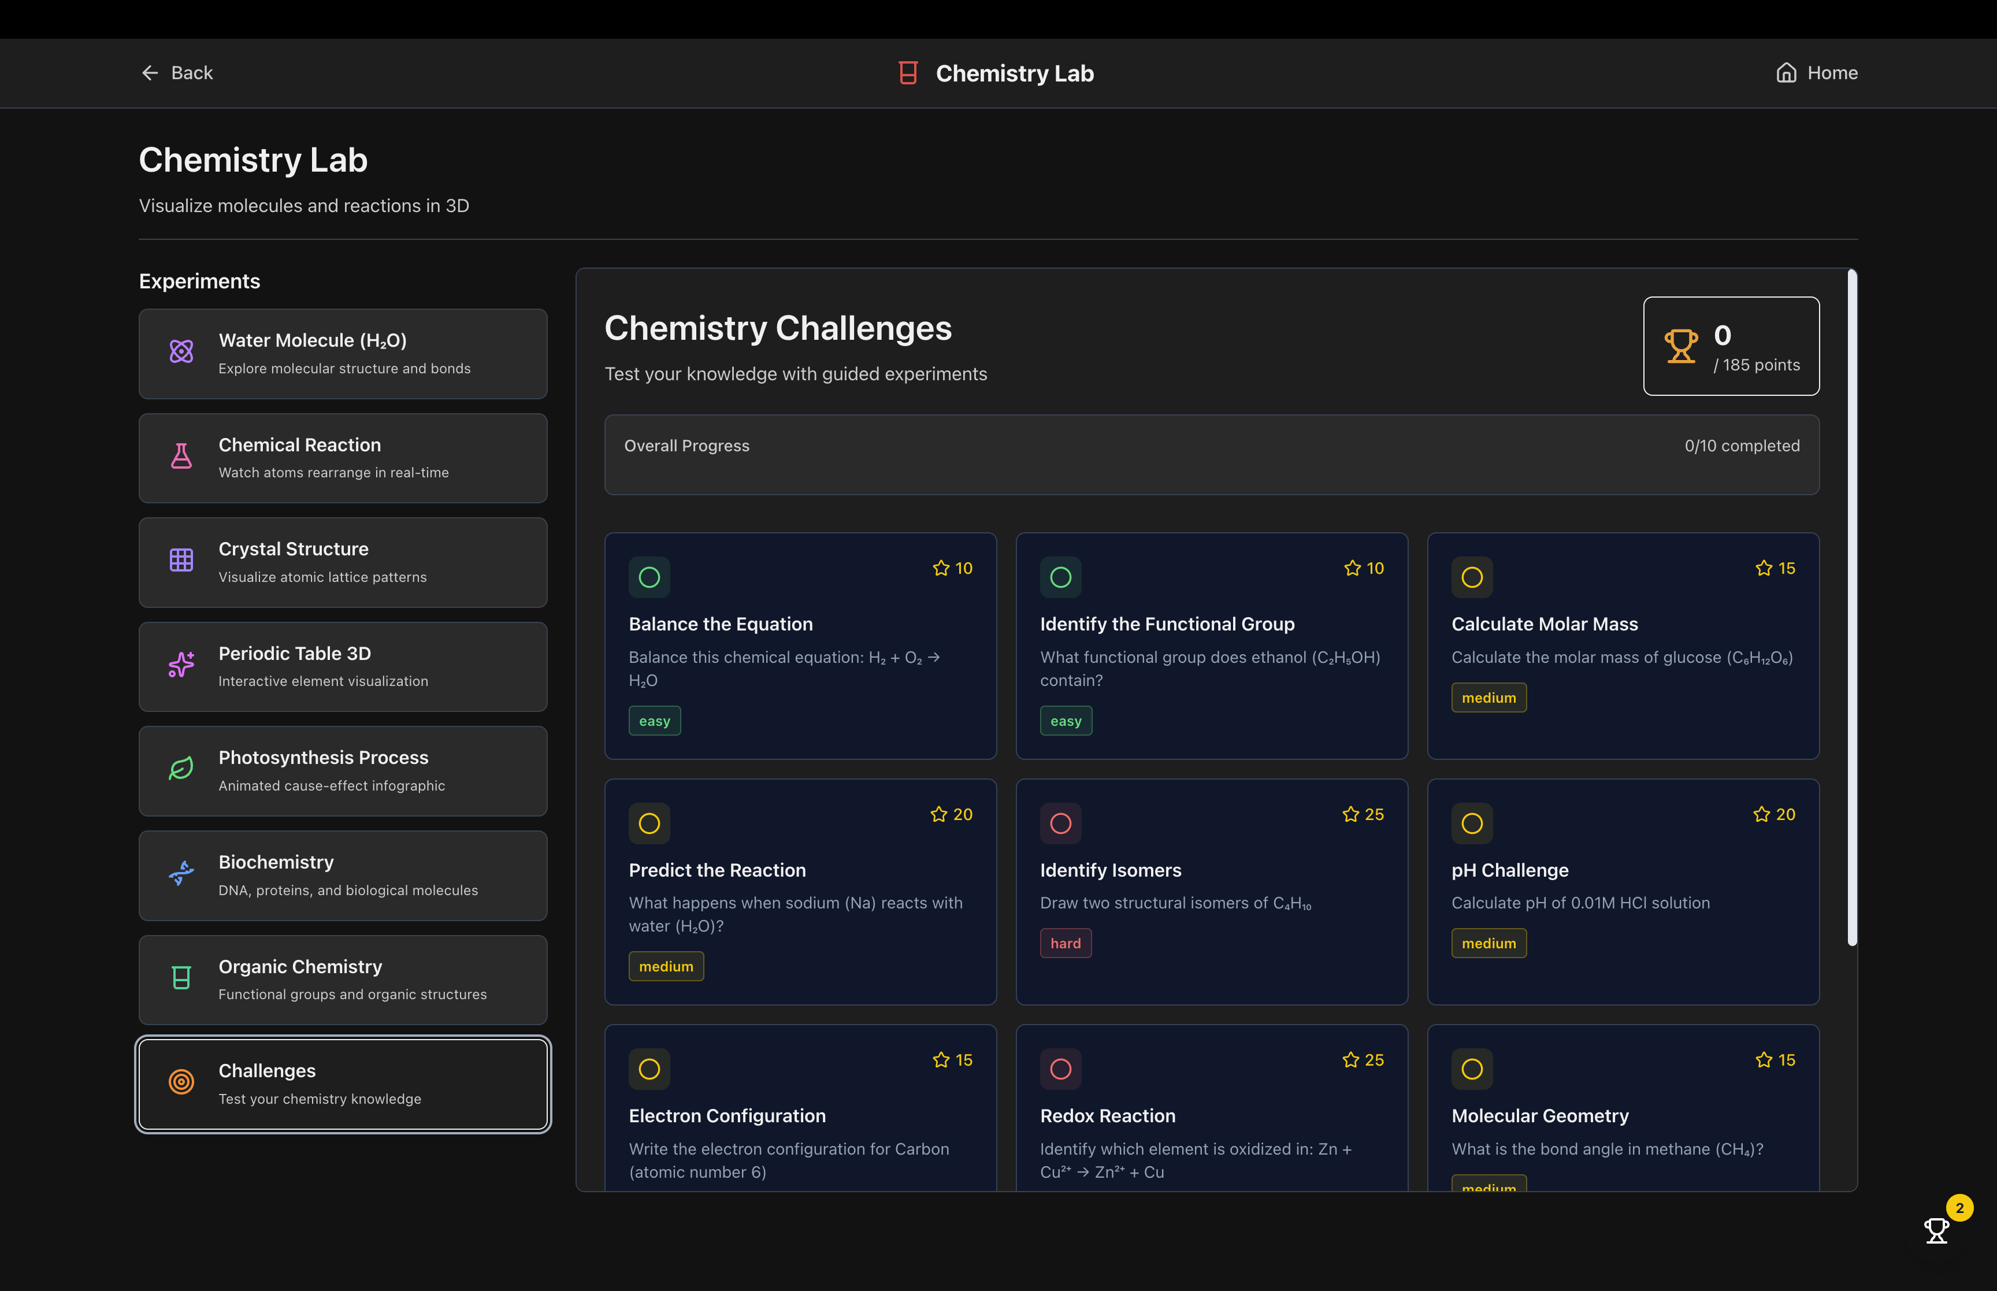Viewport: 1997px width, 1291px height.
Task: Select the Challenges experiment item
Action: click(343, 1084)
